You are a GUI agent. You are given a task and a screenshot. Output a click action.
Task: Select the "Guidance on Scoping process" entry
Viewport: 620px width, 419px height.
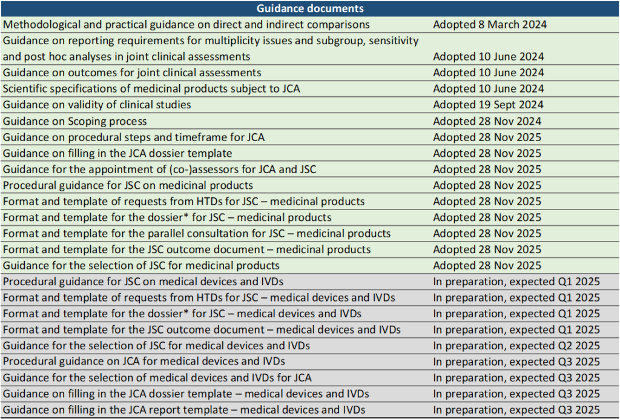pos(74,121)
